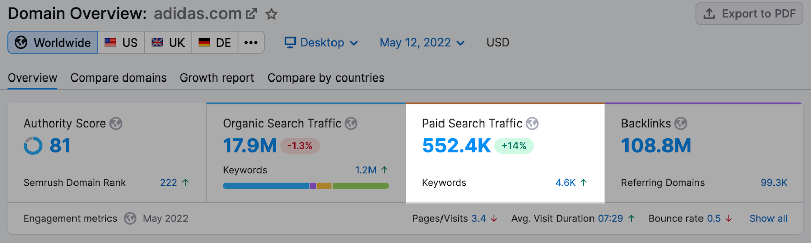Open more countries ellipsis menu

click(251, 43)
